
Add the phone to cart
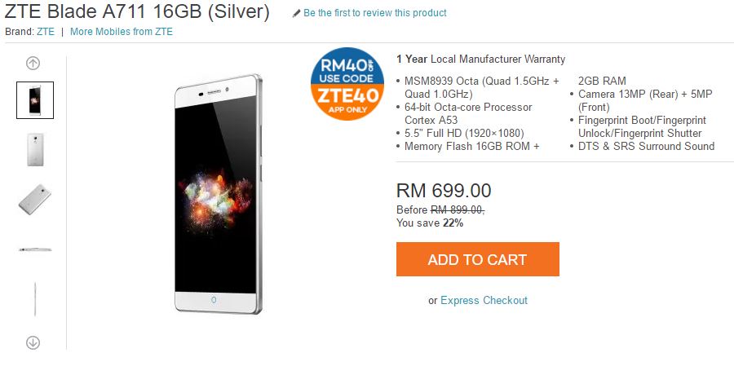(x=477, y=259)
